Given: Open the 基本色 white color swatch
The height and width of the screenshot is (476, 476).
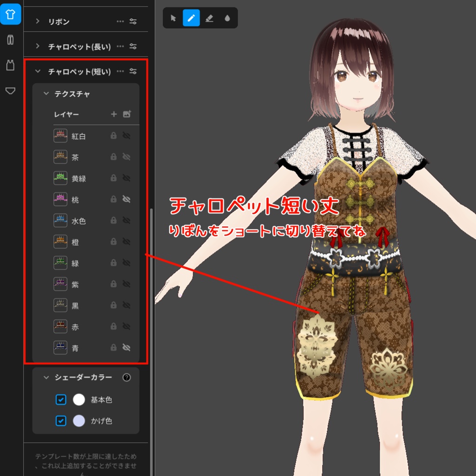Looking at the screenshot, I should click(79, 399).
